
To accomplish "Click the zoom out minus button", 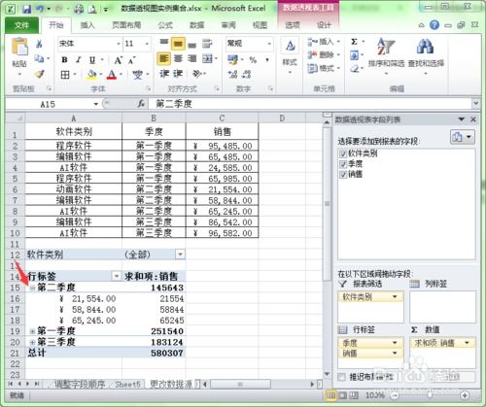I will click(x=395, y=395).
